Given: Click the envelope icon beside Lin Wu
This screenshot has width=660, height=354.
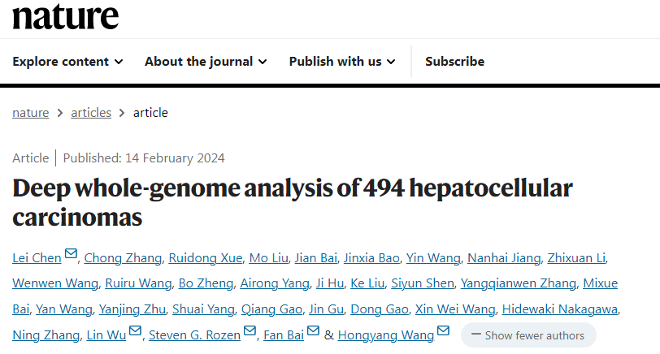Looking at the screenshot, I should click(x=136, y=331).
